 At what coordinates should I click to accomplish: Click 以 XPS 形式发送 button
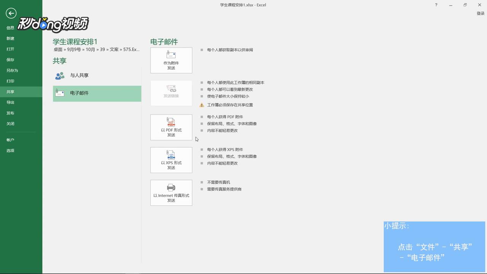(171, 160)
